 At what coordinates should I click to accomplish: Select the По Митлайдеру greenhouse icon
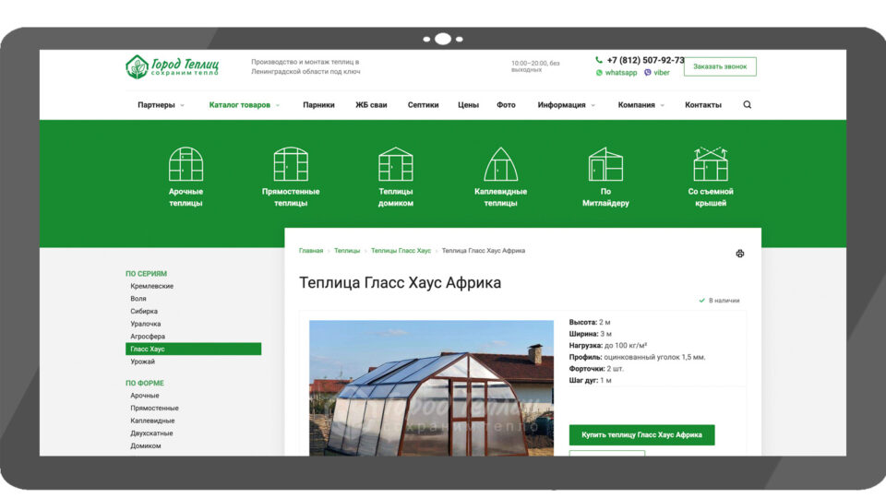pos(605,164)
